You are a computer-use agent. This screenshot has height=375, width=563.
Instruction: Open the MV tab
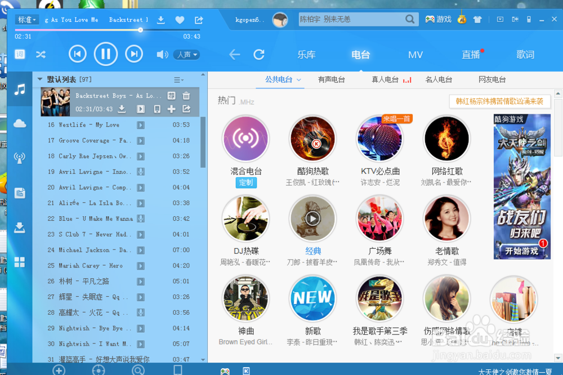click(x=415, y=55)
